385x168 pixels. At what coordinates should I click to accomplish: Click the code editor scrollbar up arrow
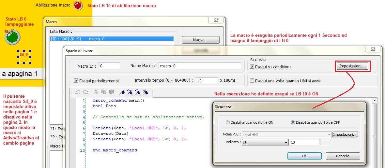375,100
